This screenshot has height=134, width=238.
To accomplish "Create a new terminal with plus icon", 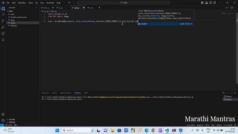I will 223,93.
